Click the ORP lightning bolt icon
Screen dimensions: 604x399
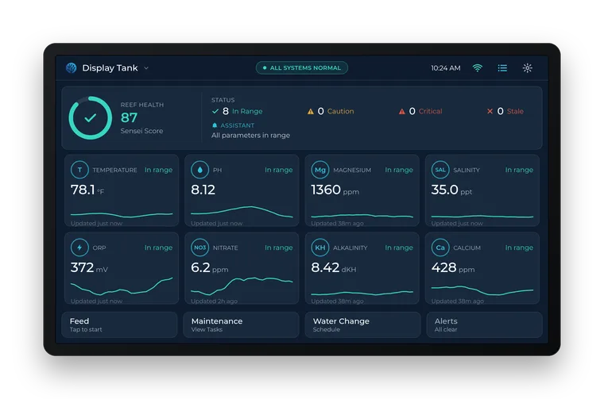[x=79, y=247]
